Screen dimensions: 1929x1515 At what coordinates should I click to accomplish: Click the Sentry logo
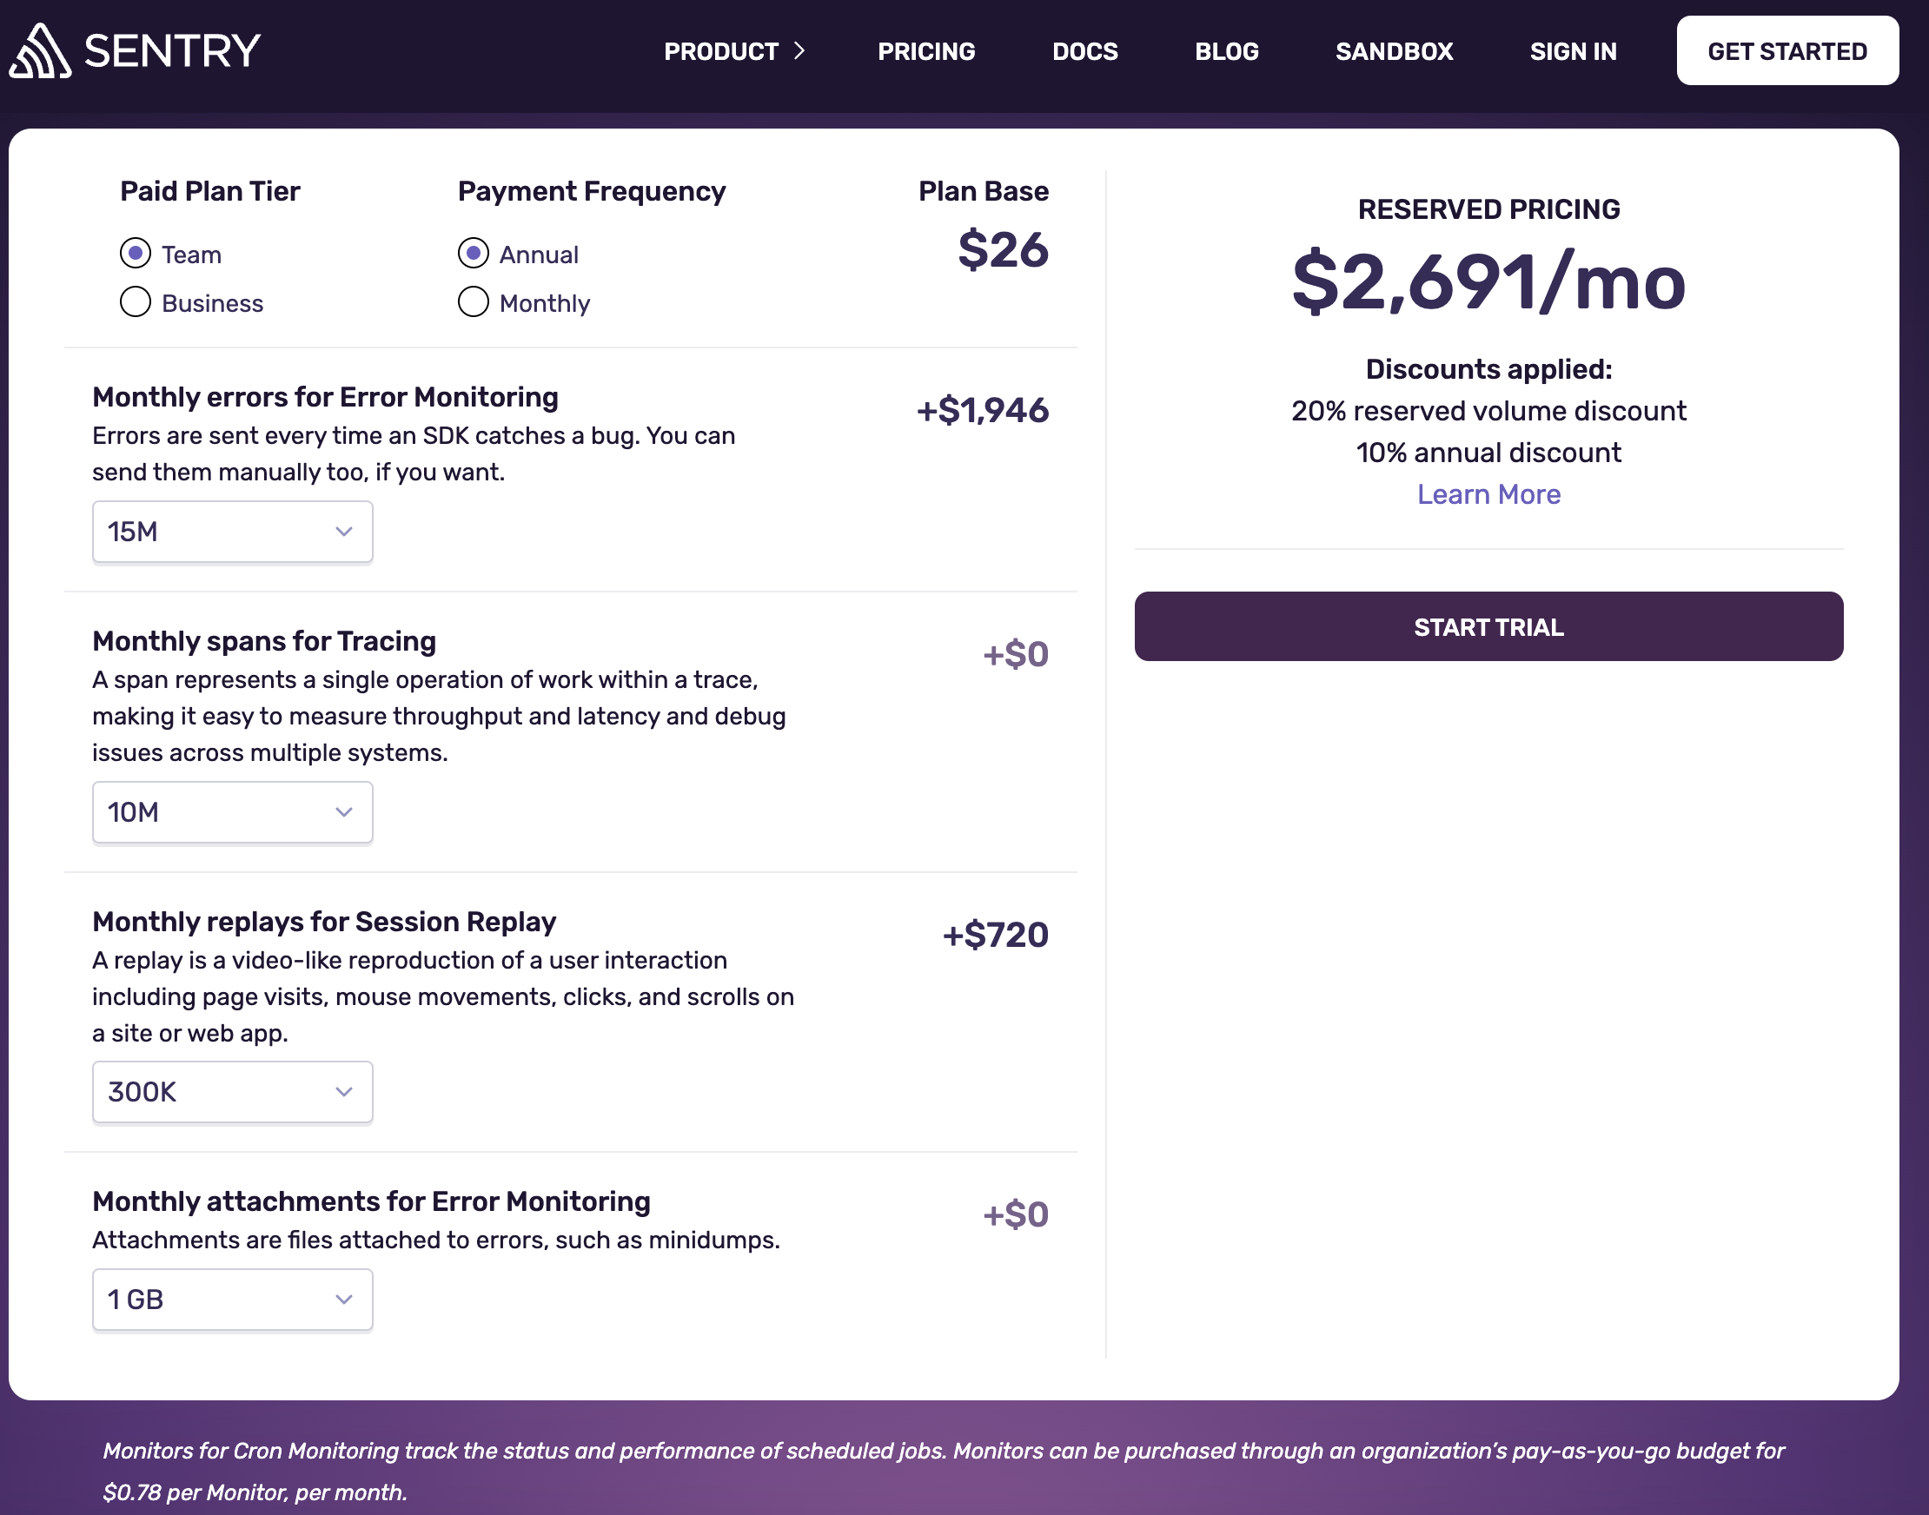[133, 50]
